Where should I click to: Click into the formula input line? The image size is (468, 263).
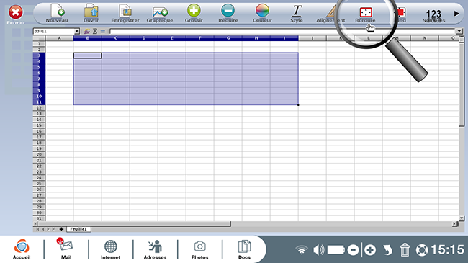click(x=283, y=31)
